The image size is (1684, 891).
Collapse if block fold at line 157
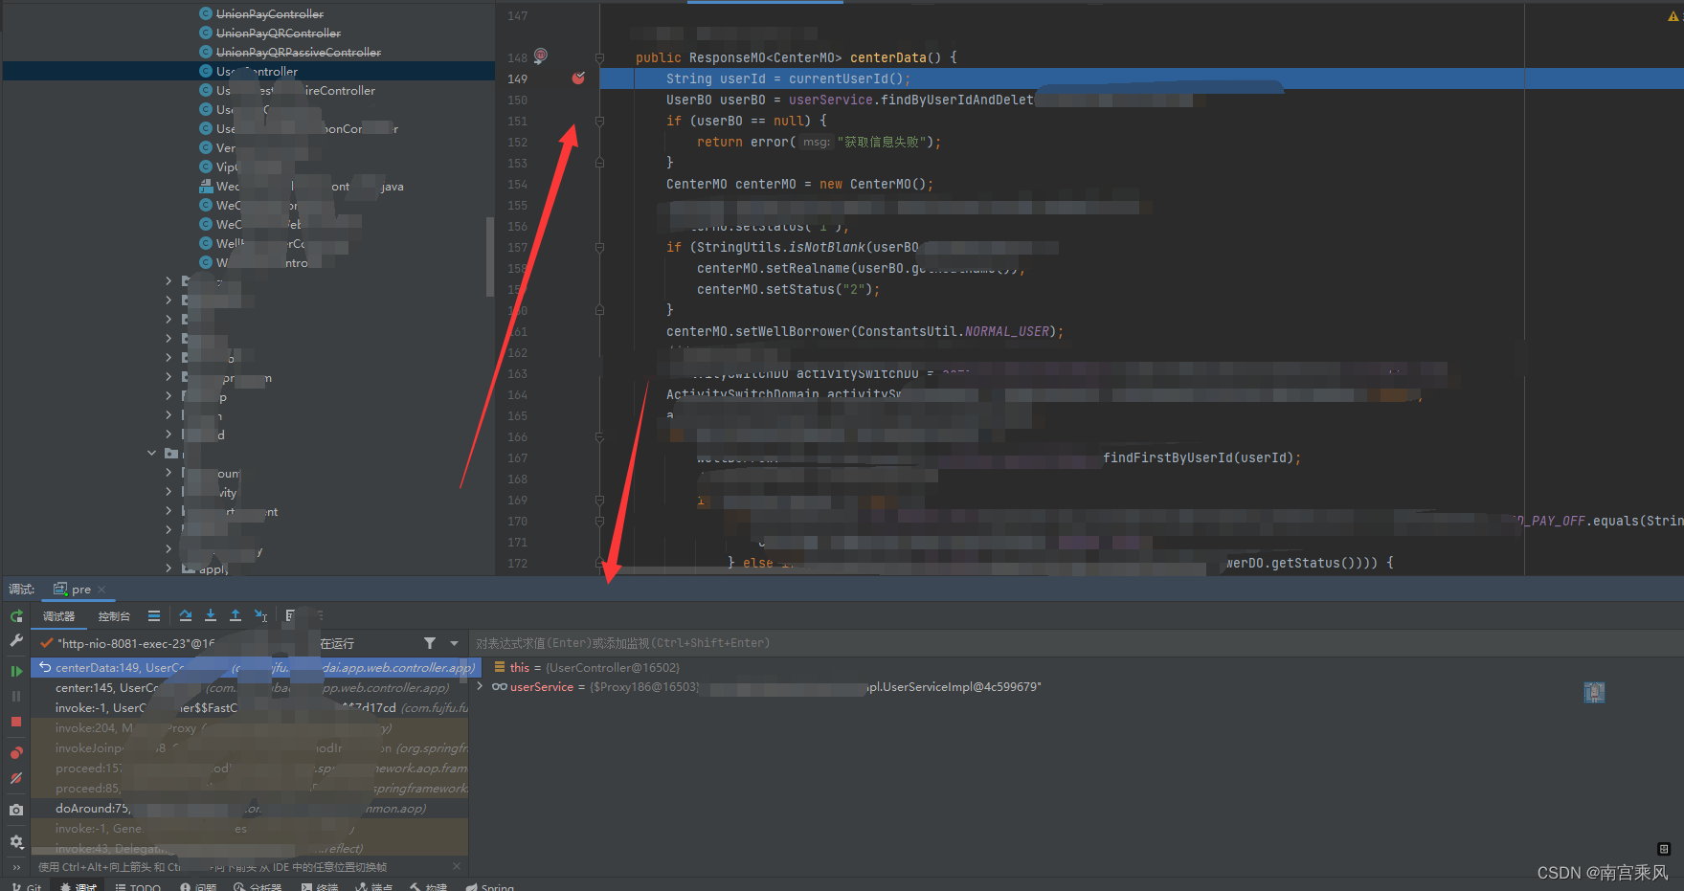(599, 247)
